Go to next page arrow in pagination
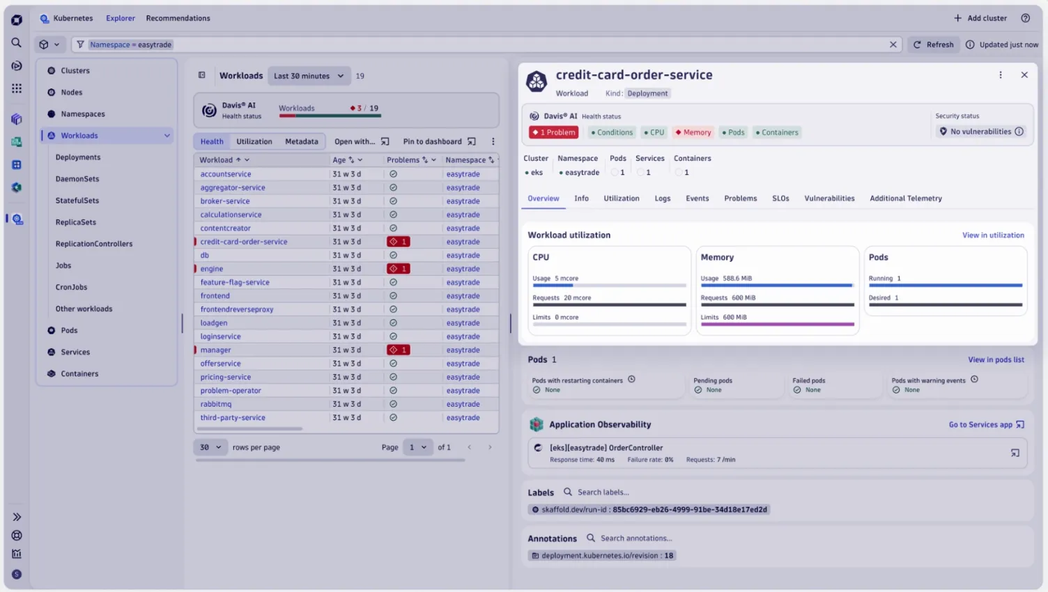The height and width of the screenshot is (592, 1048). pos(490,447)
